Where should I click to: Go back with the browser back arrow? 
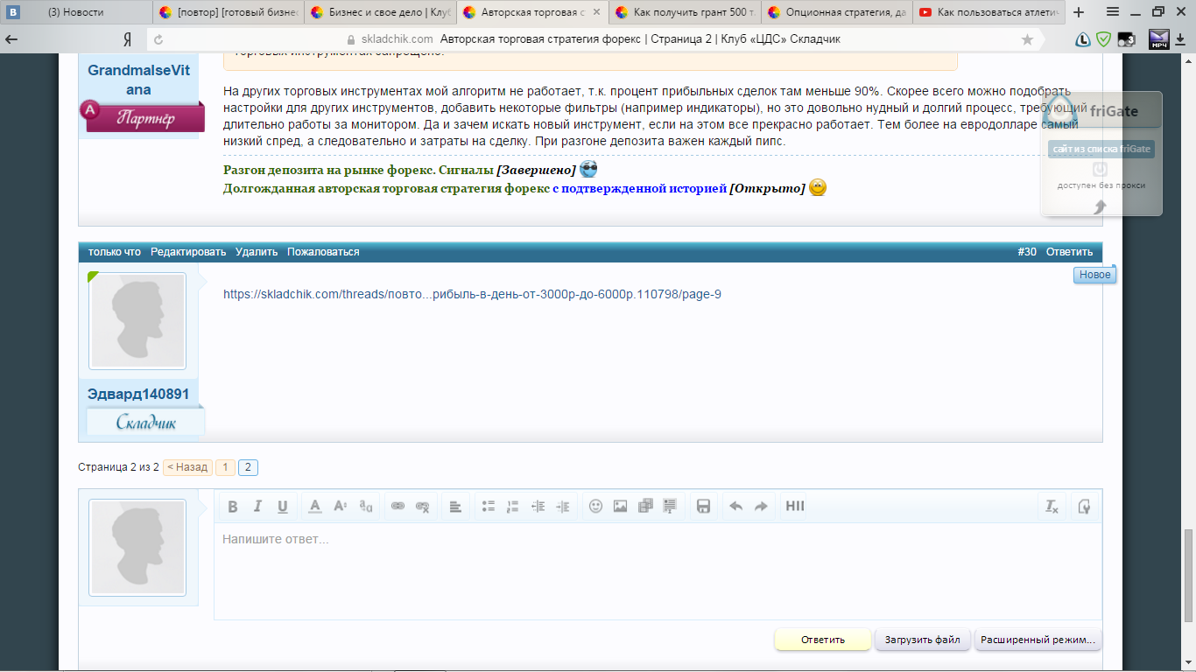point(12,39)
